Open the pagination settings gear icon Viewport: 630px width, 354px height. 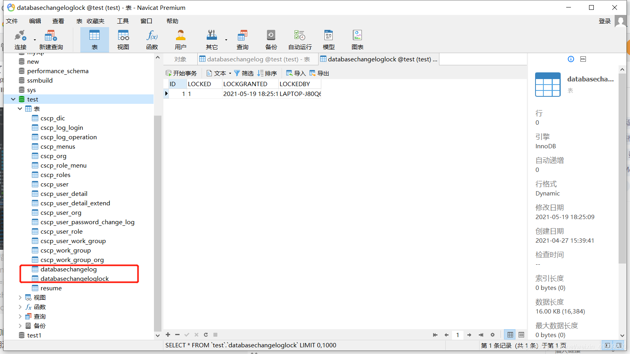(x=493, y=335)
